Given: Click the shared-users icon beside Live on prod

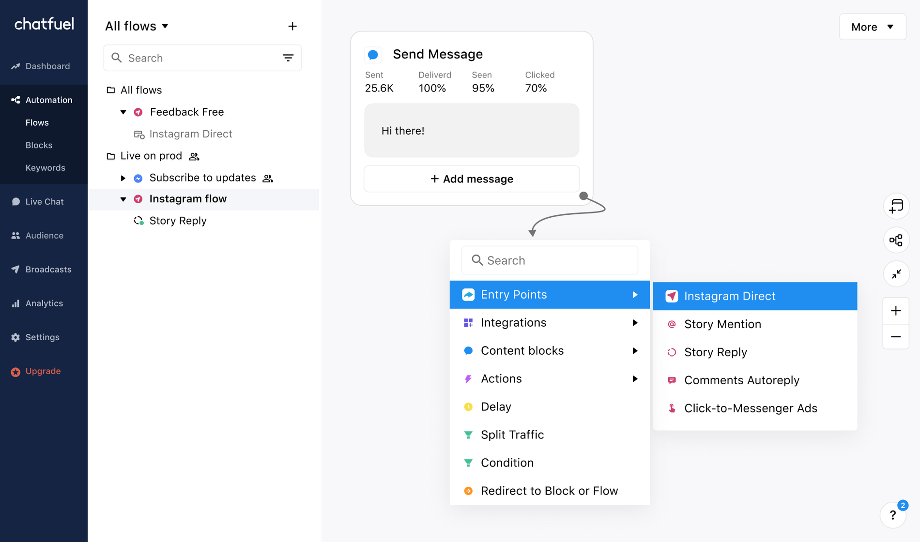Looking at the screenshot, I should point(194,156).
